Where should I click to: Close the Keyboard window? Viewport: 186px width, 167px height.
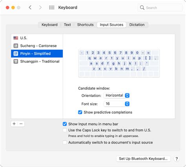coord(7,7)
